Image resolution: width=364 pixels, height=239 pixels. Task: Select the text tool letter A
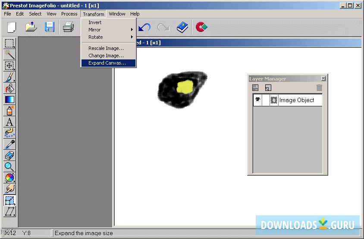tap(9, 122)
